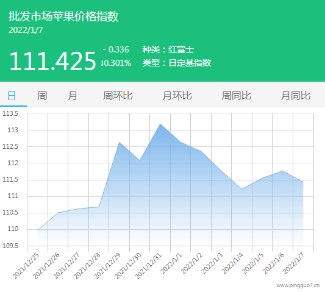325x292 pixels.
Task: Open the 月同比 tab
Action: tap(296, 96)
